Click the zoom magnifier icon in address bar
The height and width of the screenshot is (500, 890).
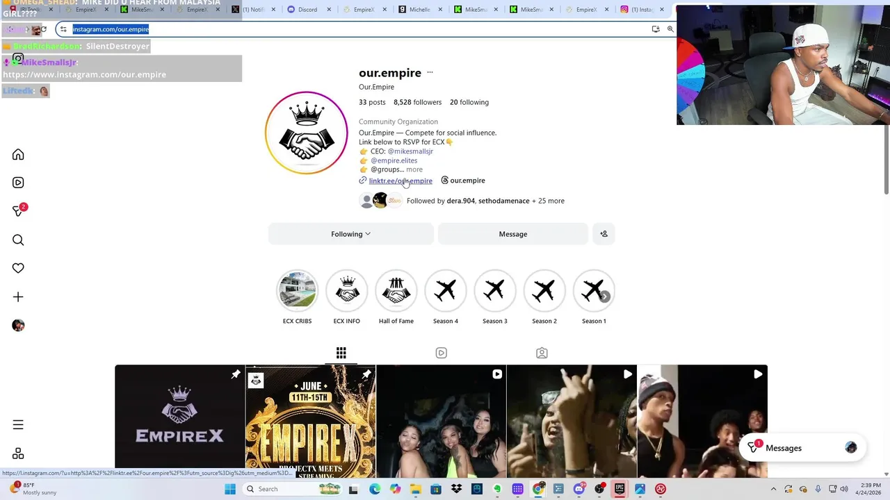(x=670, y=29)
